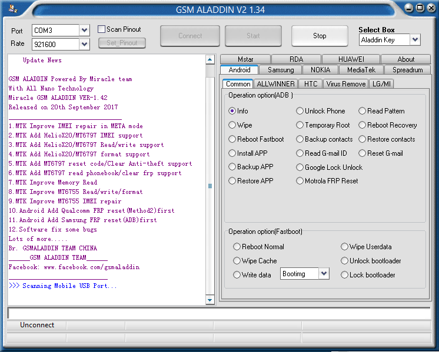Screen dimensions: 439x352
Task: Click the log scrollbar down arrow
Action: [210, 300]
